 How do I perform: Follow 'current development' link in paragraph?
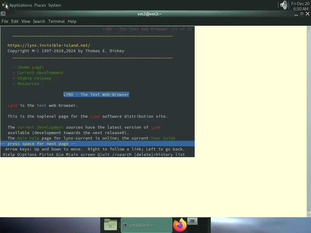tap(40, 127)
